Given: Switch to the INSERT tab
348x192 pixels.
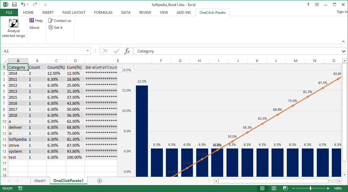Looking at the screenshot, I should 48,12.
